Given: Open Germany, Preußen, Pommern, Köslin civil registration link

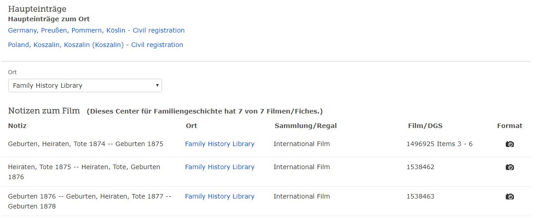Looking at the screenshot, I should [x=96, y=30].
